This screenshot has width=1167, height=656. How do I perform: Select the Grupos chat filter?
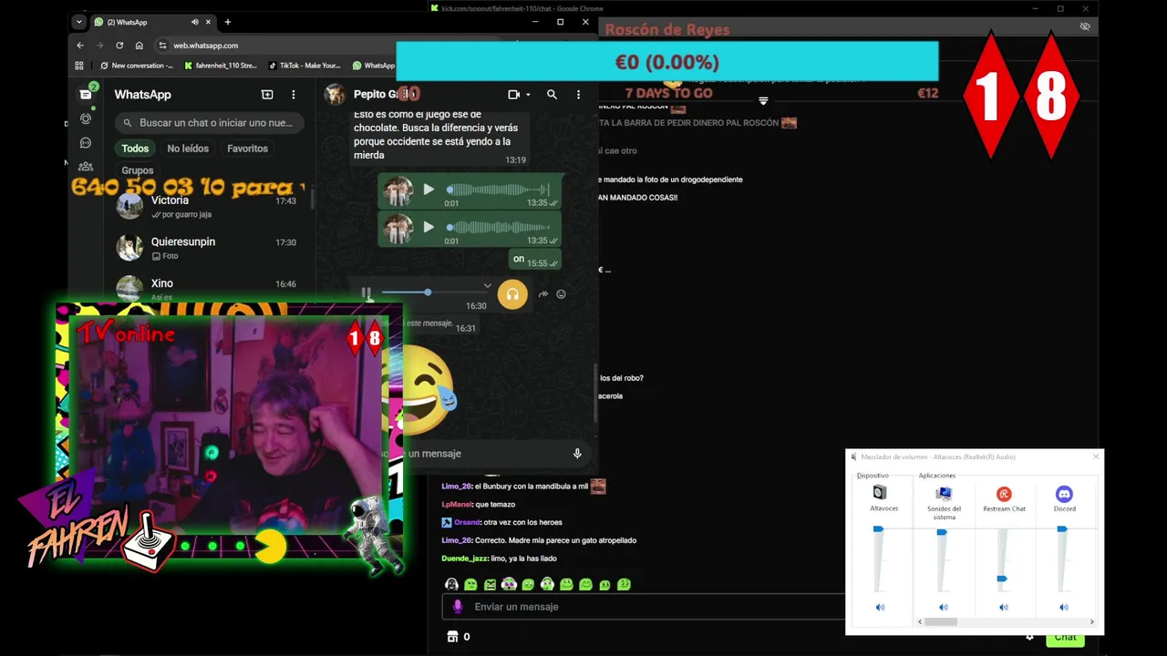coord(138,170)
